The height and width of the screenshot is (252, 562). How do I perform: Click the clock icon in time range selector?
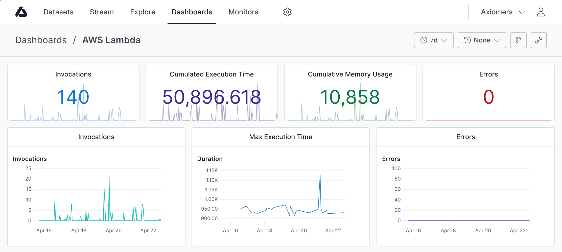[424, 40]
